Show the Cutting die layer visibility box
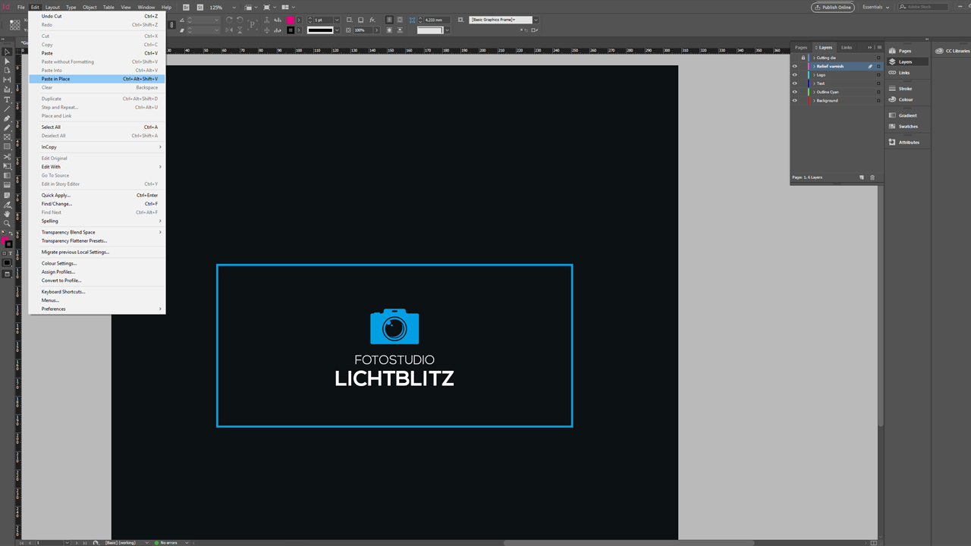The width and height of the screenshot is (971, 546). point(795,58)
